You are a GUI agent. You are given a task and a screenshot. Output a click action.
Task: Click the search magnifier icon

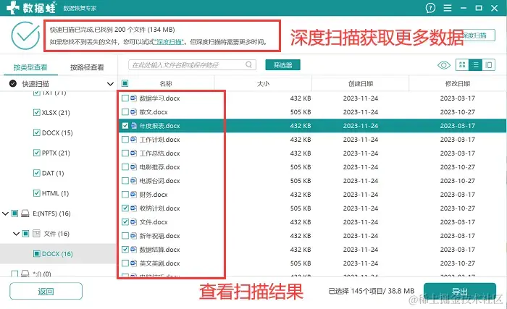point(248,64)
